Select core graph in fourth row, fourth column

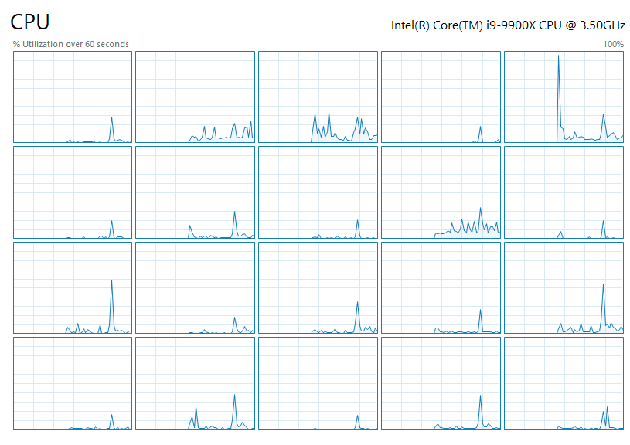click(x=441, y=383)
